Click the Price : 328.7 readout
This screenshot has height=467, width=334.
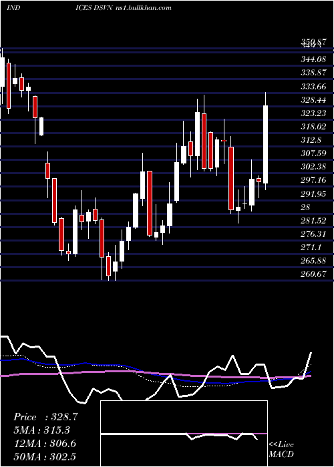(x=45, y=417)
